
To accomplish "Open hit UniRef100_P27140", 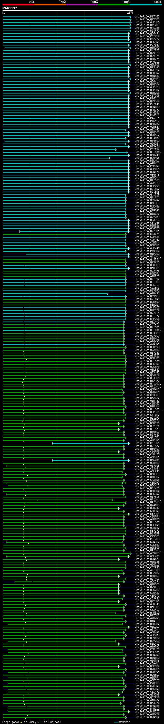I will tap(147, 45).
